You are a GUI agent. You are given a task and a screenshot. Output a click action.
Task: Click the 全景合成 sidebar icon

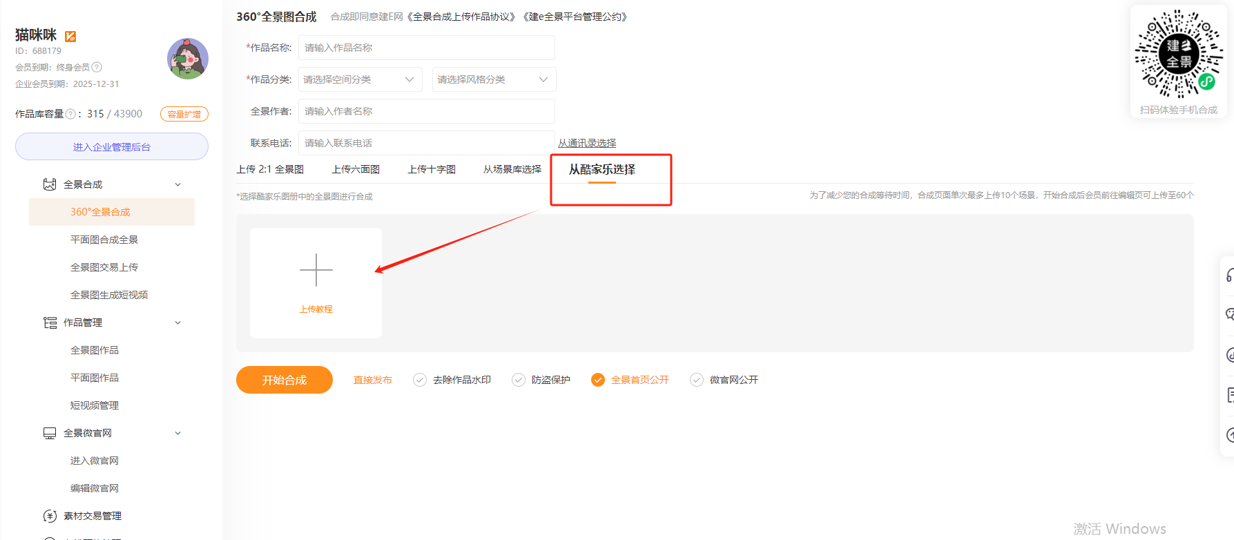[x=50, y=184]
